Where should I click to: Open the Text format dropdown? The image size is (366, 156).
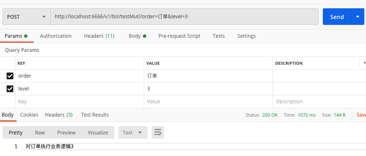point(133,132)
